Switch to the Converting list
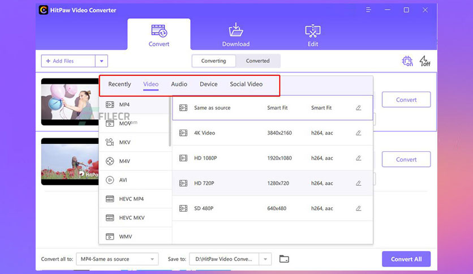The image size is (473, 274). (213, 61)
